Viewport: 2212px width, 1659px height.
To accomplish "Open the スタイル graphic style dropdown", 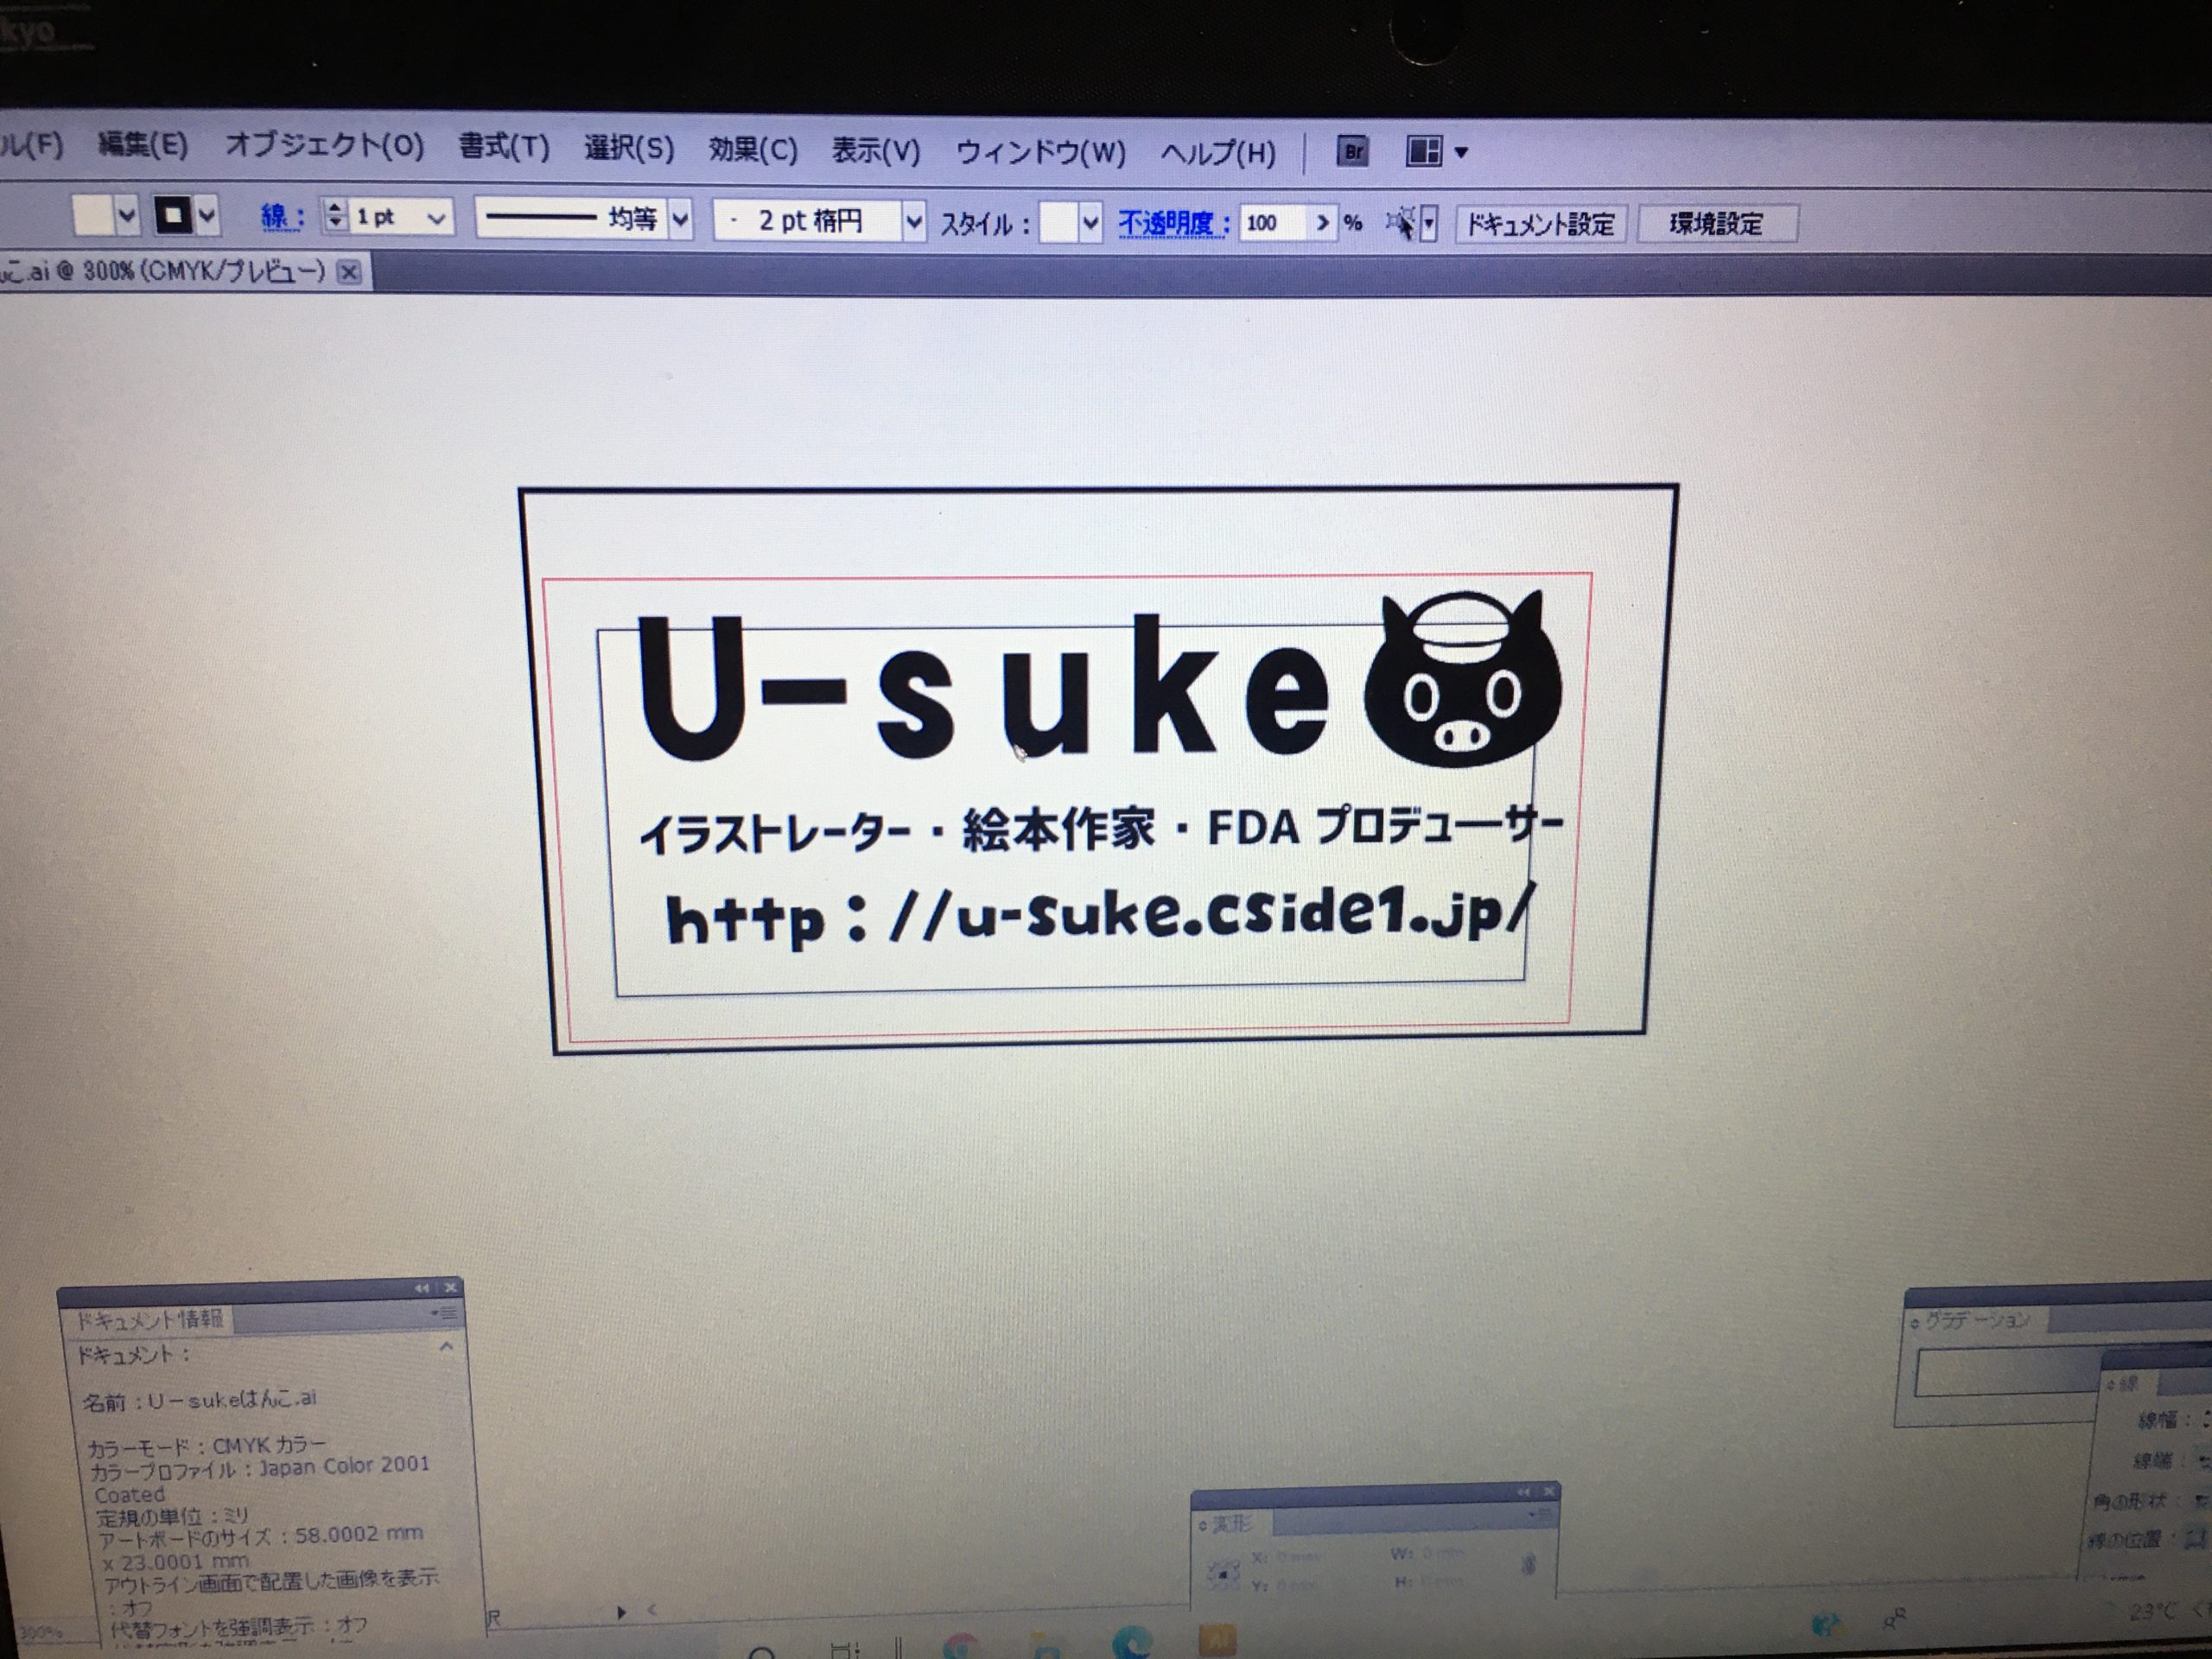I will (1090, 223).
